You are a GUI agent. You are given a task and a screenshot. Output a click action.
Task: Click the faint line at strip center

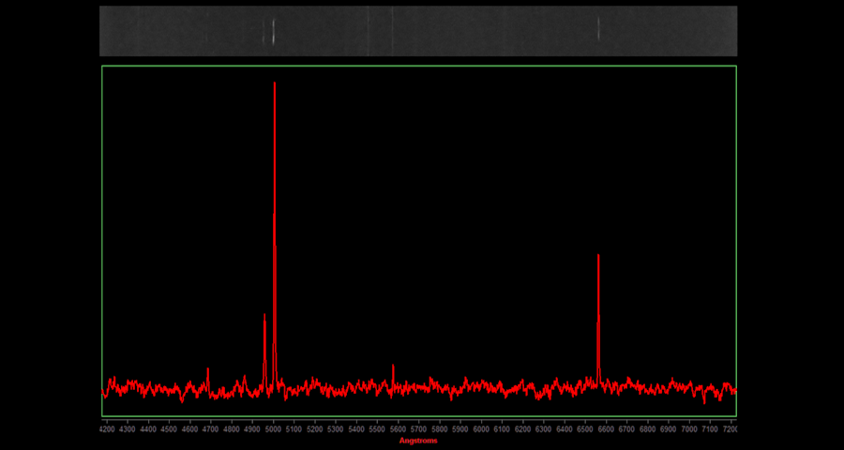click(x=391, y=30)
